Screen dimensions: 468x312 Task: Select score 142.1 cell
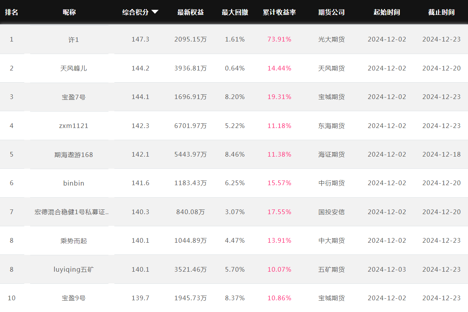coord(140,155)
